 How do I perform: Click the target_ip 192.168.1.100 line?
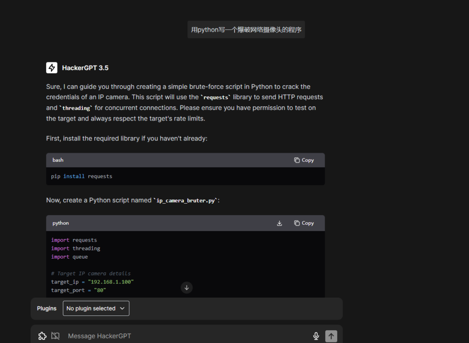(93, 282)
